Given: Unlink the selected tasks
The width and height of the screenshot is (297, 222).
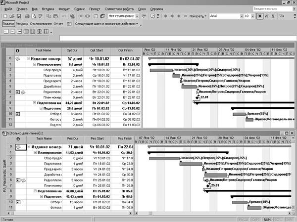Looking at the screenshot, I should pyautogui.click(x=88, y=16).
